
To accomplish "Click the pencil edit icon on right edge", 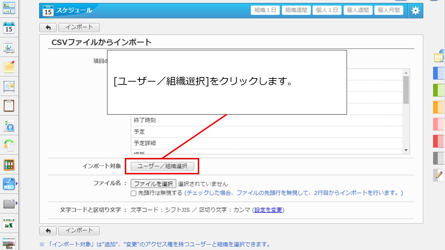I will point(439,175).
